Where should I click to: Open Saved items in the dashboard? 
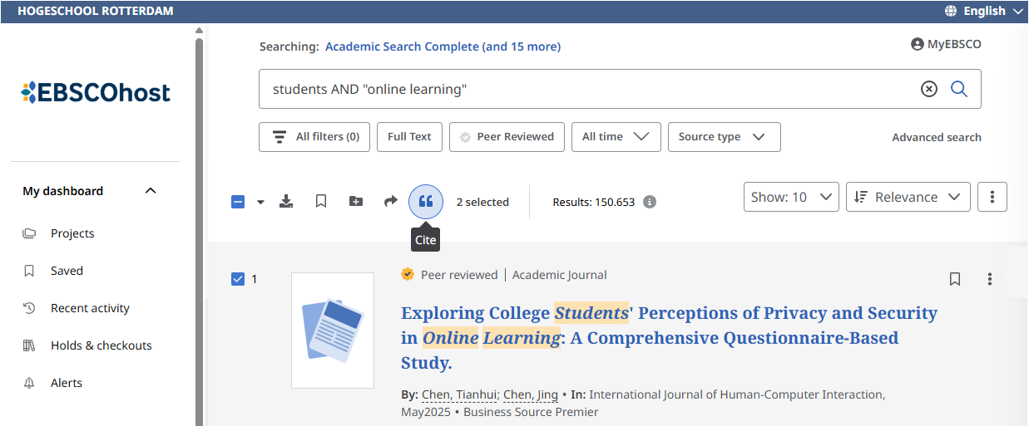tap(67, 271)
